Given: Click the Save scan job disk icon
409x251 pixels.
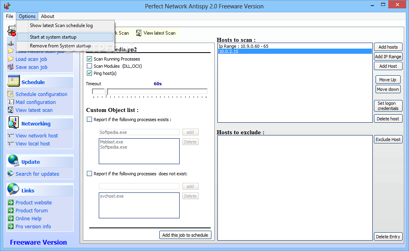Looking at the screenshot, I should click(x=10, y=67).
